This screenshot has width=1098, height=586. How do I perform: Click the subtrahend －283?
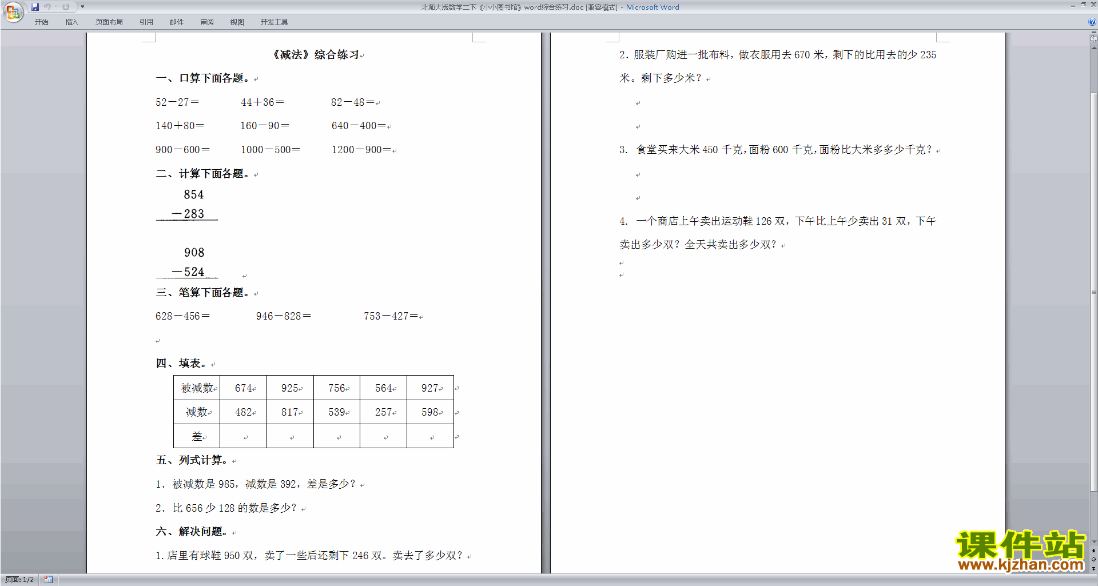188,214
